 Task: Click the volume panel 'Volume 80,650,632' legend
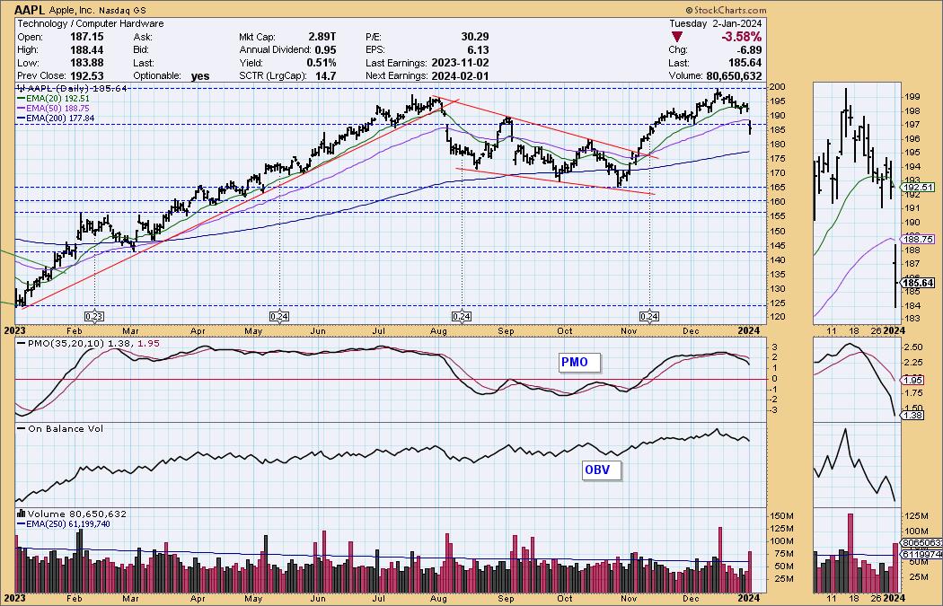click(72, 514)
